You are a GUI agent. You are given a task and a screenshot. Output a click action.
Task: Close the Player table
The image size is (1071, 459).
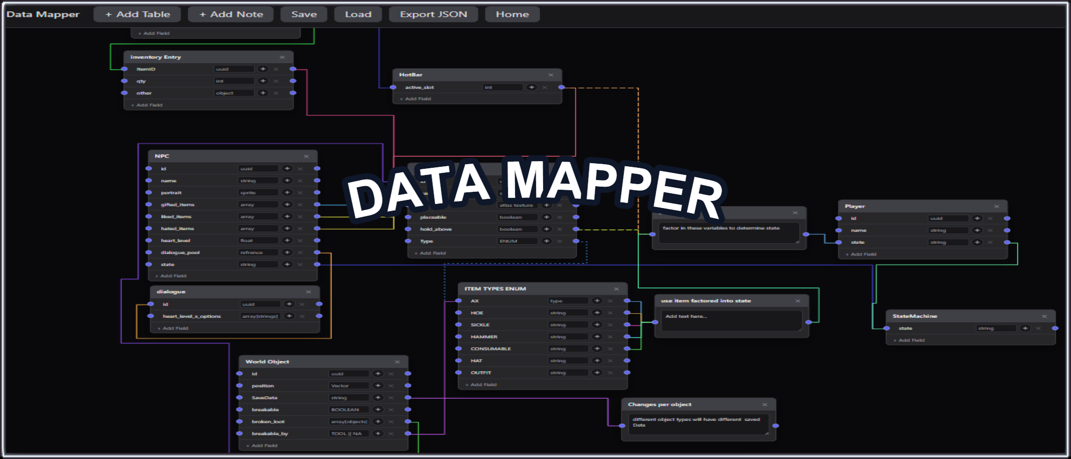[x=996, y=207]
